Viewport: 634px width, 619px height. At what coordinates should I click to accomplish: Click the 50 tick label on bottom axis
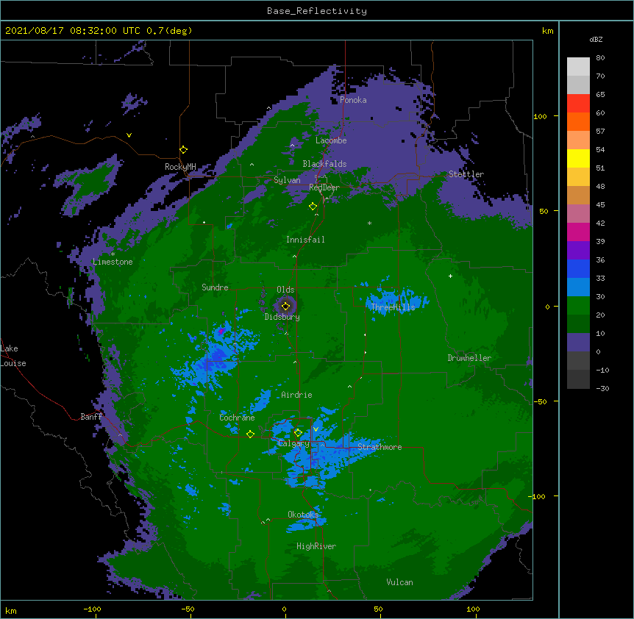pos(378,609)
